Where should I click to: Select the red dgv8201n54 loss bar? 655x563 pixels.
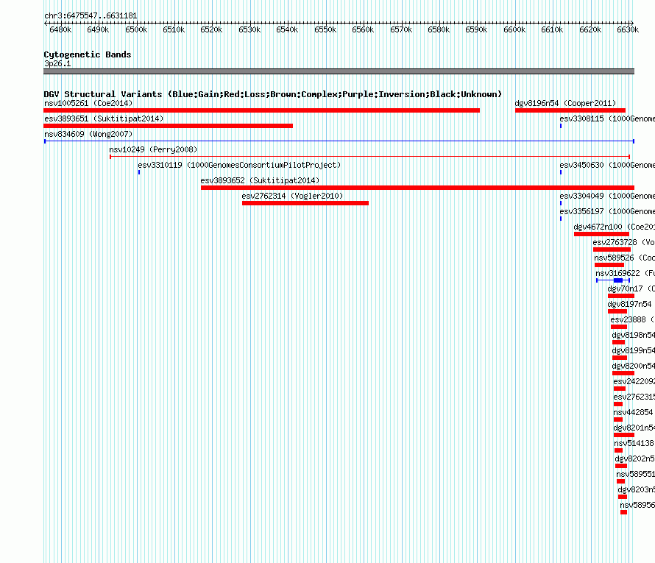point(624,435)
